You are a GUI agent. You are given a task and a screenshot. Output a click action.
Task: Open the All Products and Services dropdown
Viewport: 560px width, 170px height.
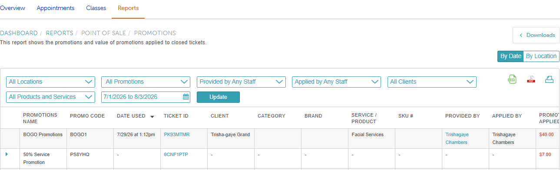click(50, 97)
